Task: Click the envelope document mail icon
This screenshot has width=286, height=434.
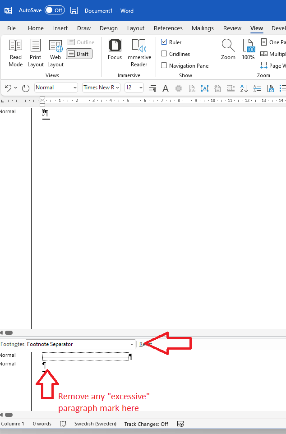Action: tap(270, 88)
